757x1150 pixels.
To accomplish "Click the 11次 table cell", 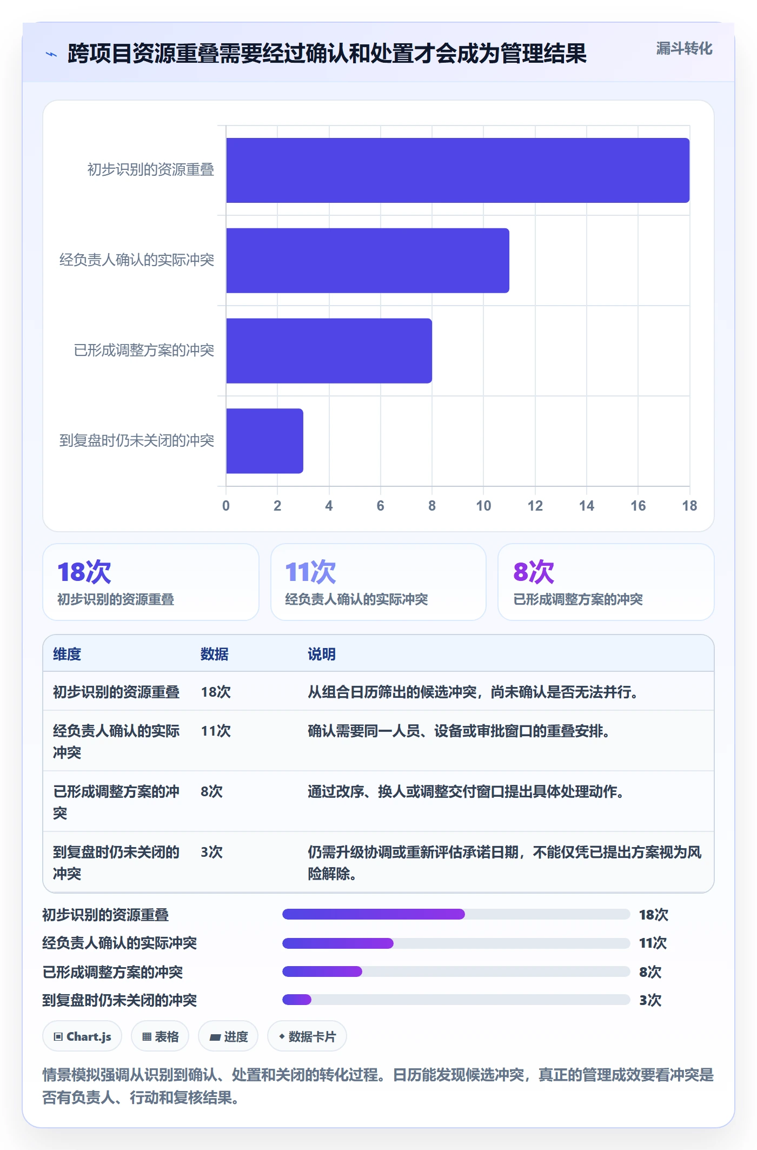I will [x=216, y=731].
